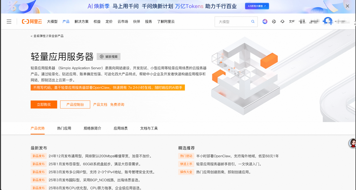
Task: Click 文档 link in header
Action: coord(292,21)
